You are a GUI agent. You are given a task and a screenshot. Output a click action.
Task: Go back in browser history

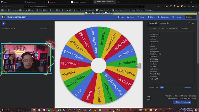tap(3, 6)
